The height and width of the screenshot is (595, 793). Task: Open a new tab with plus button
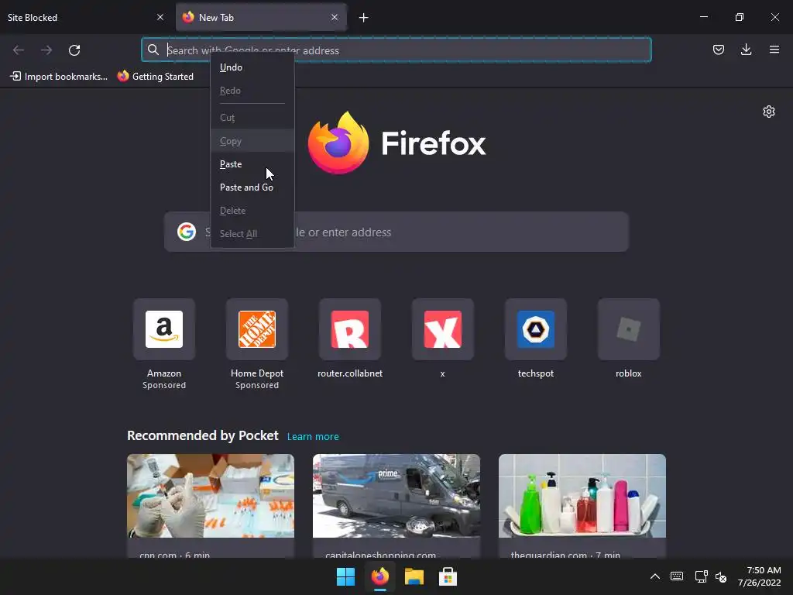pos(364,18)
